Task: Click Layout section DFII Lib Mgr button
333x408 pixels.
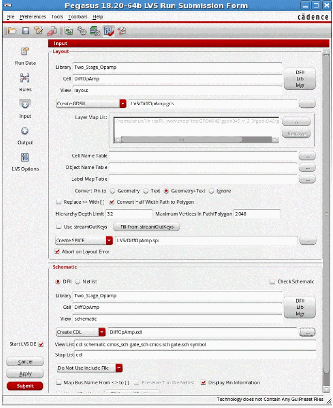Action: pos(300,79)
